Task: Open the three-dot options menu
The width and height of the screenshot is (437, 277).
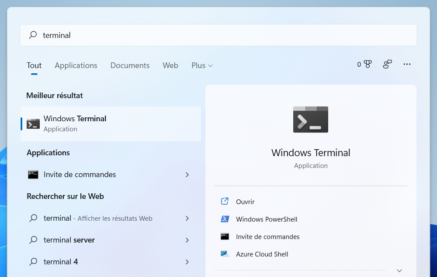Action: pos(407,64)
